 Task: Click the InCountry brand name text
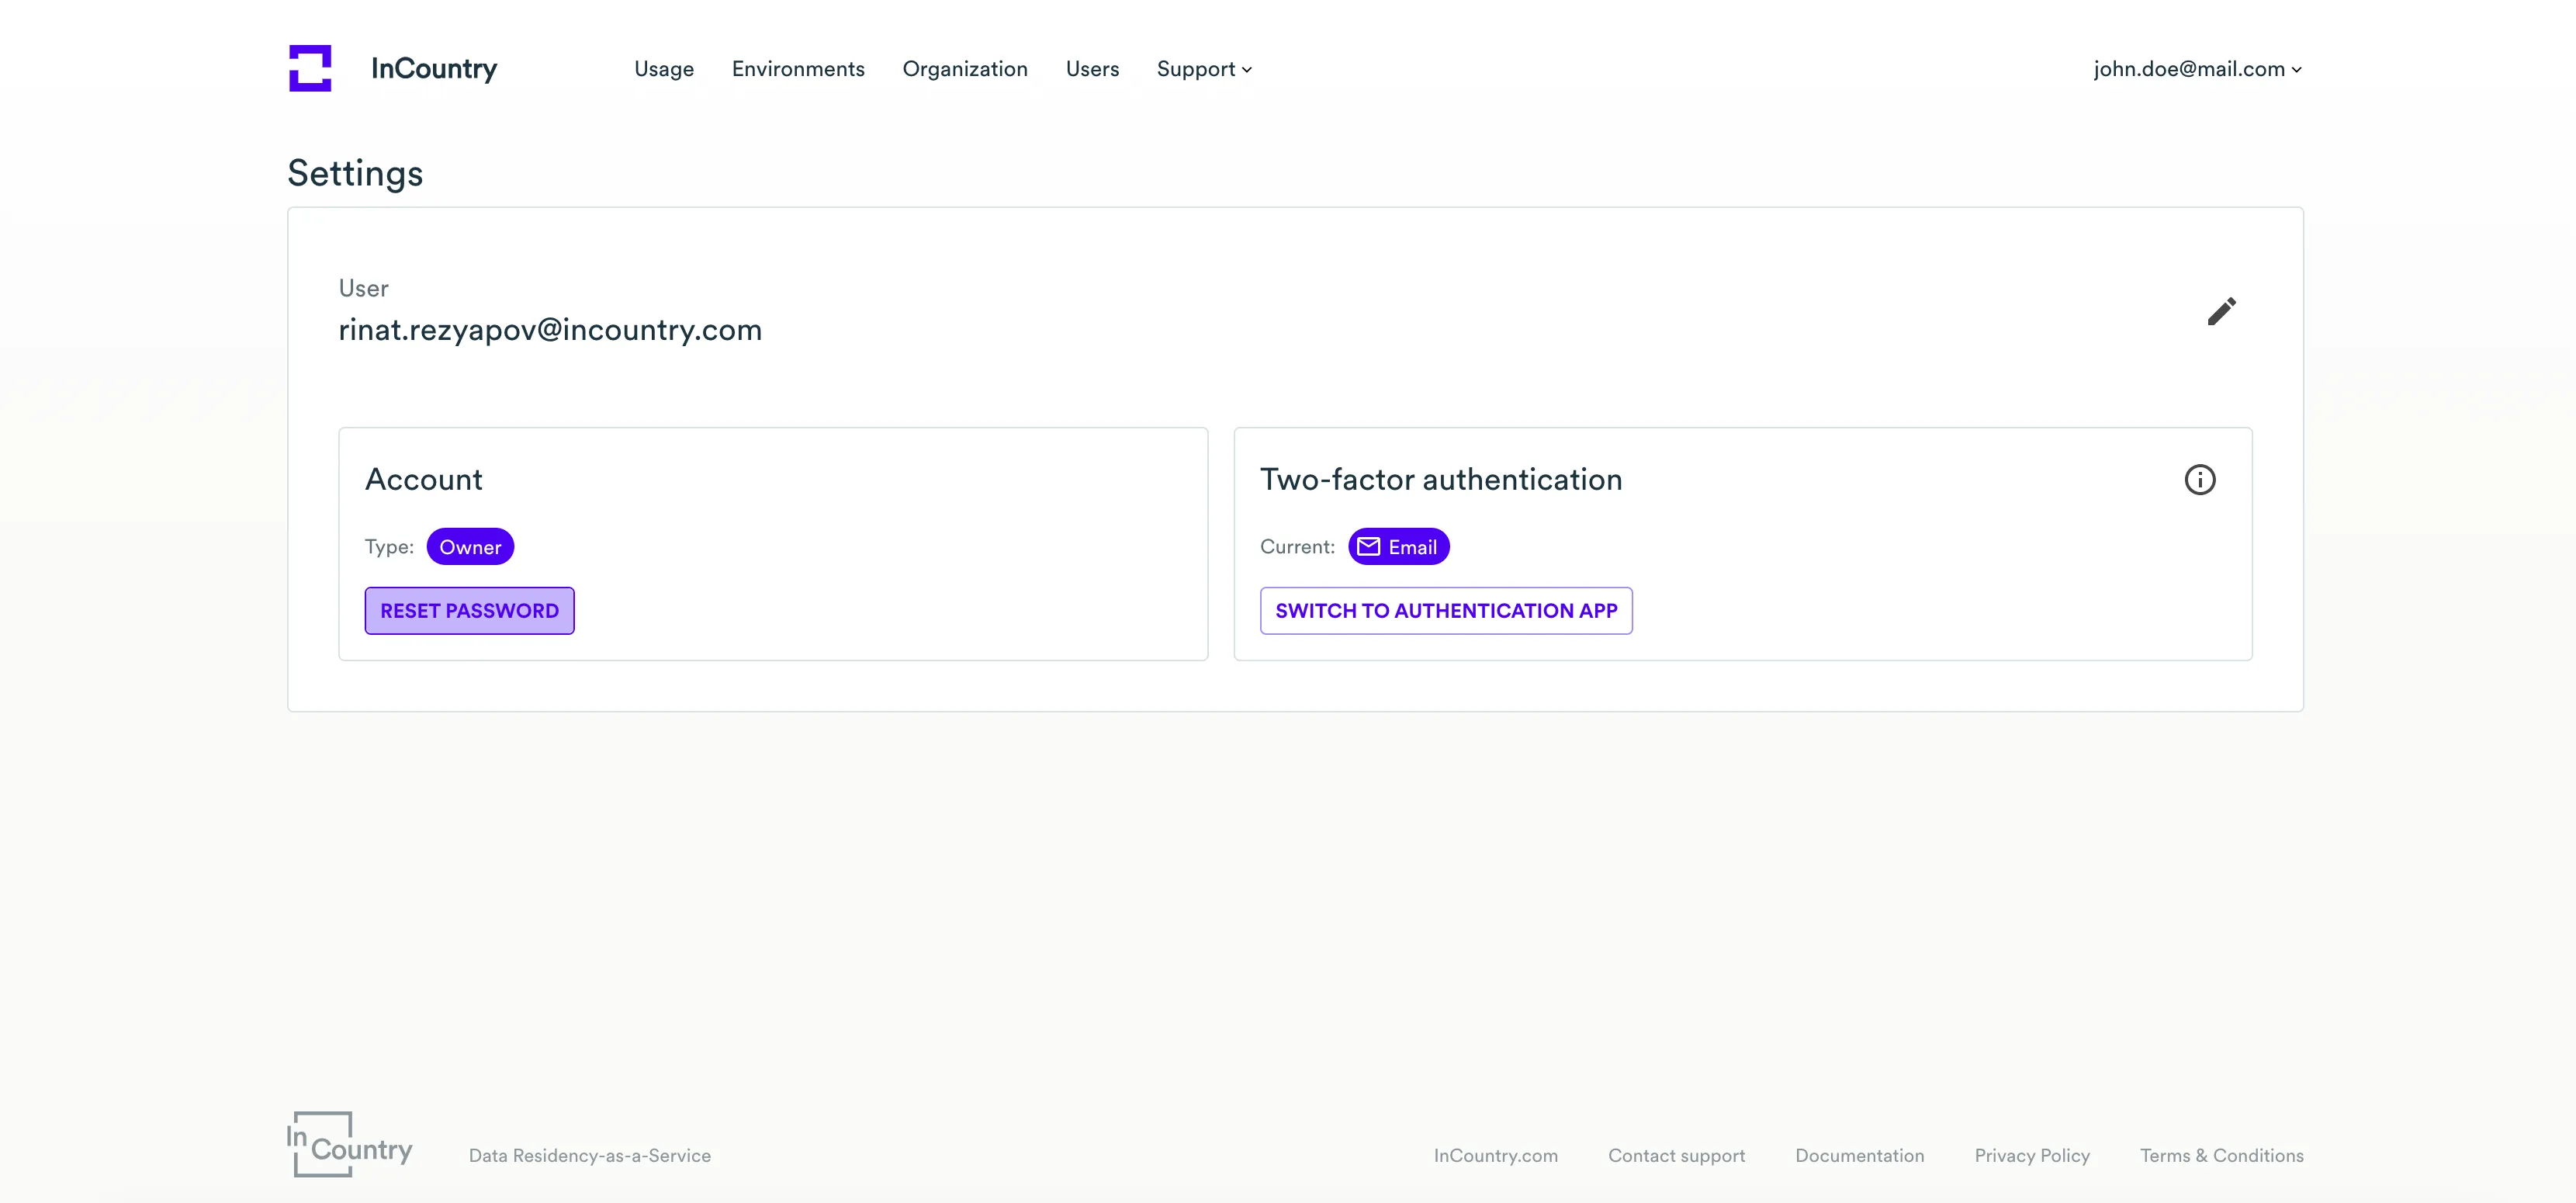click(434, 69)
